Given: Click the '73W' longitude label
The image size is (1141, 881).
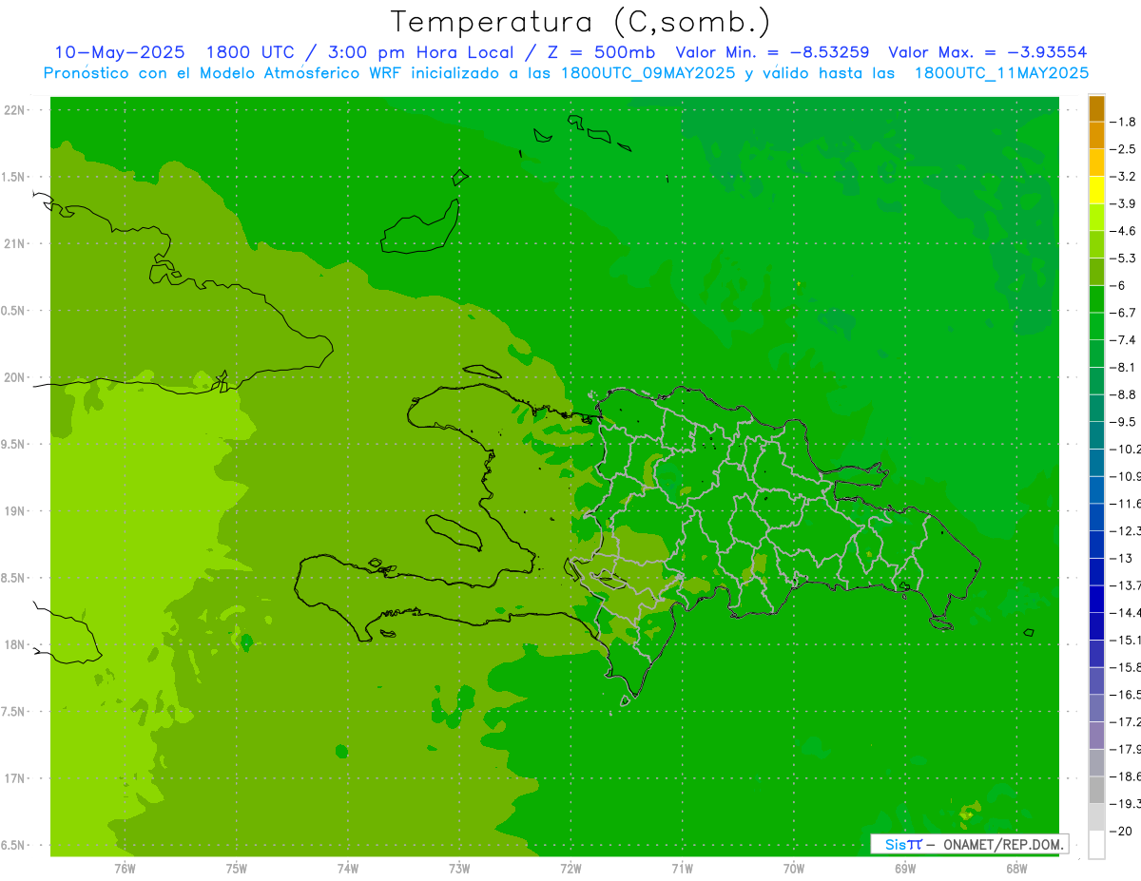Looking at the screenshot, I should pos(459,869).
